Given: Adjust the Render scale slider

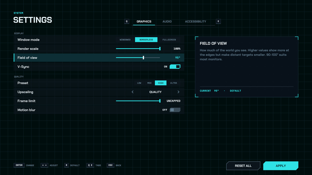Looking at the screenshot, I should pyautogui.click(x=138, y=48).
